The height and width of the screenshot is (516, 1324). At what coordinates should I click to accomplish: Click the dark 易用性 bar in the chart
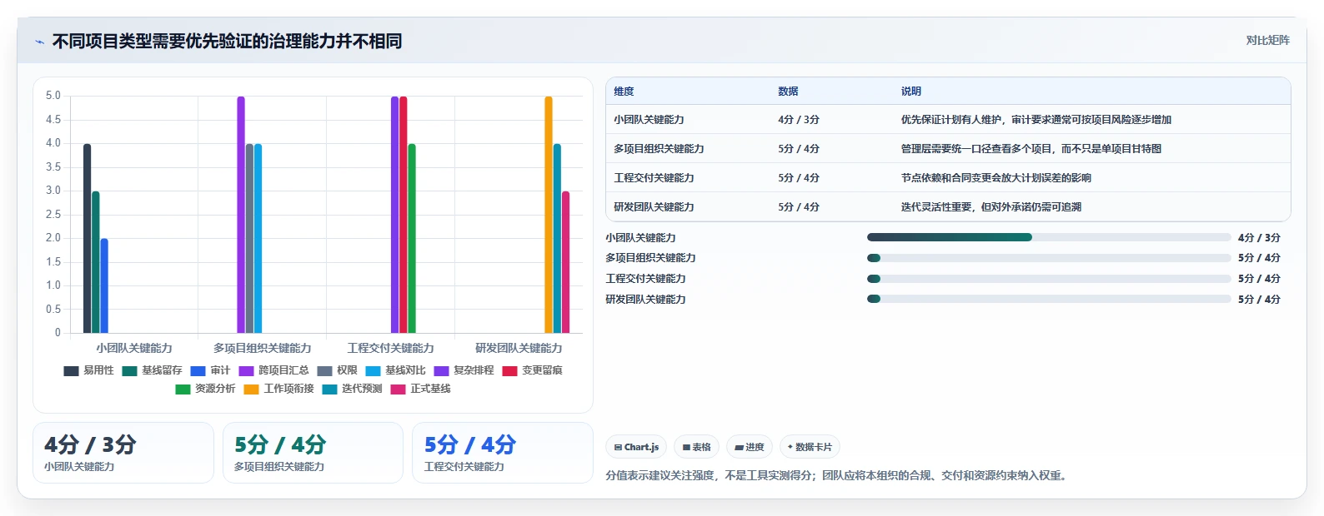(87, 239)
